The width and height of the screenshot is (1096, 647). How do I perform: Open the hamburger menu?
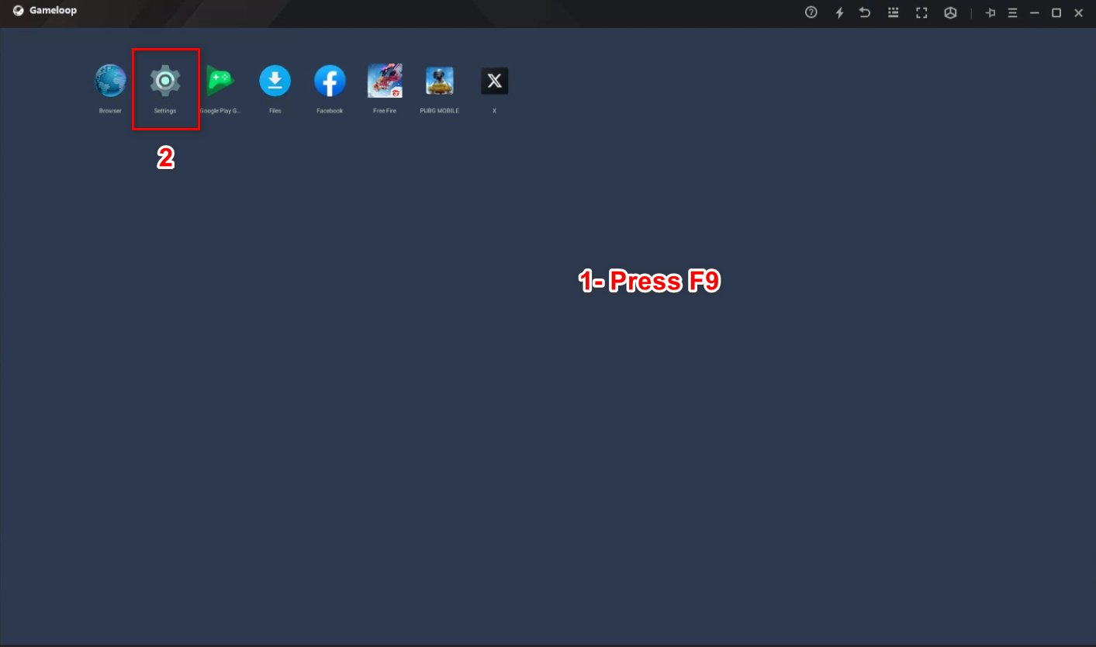(x=1012, y=12)
